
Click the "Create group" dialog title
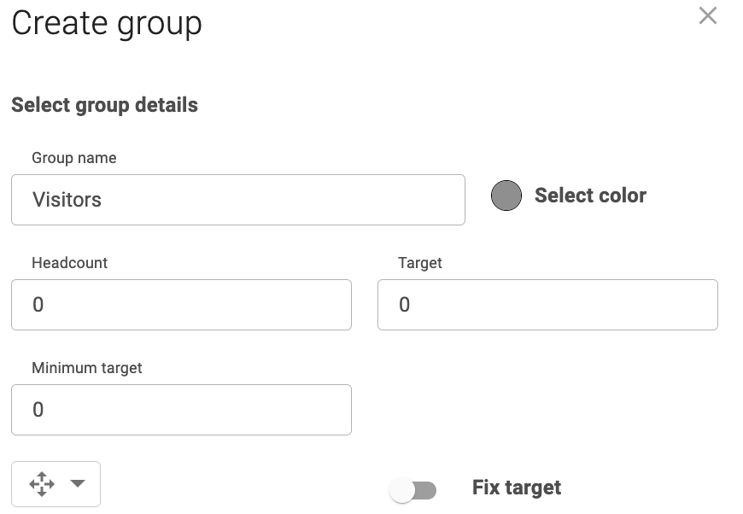point(107,23)
